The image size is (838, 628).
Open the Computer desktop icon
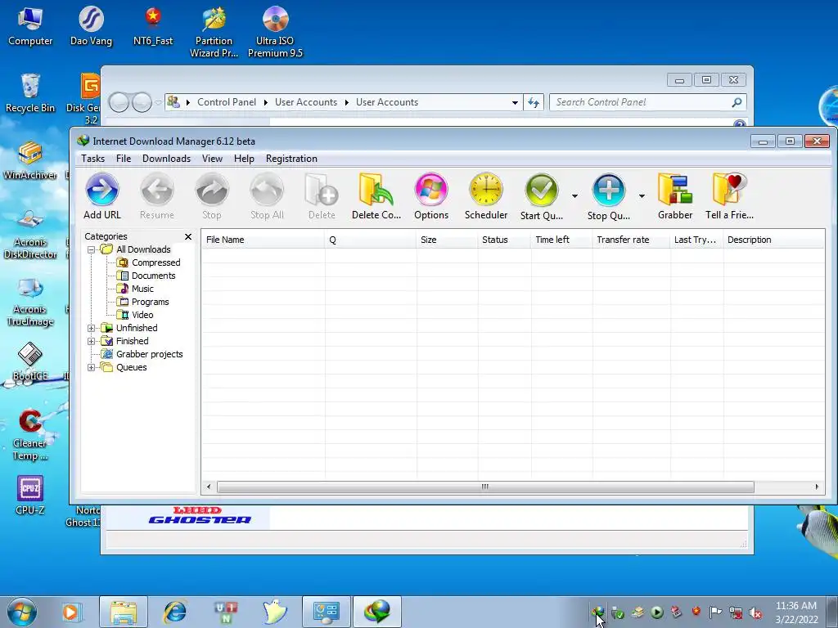(x=30, y=25)
